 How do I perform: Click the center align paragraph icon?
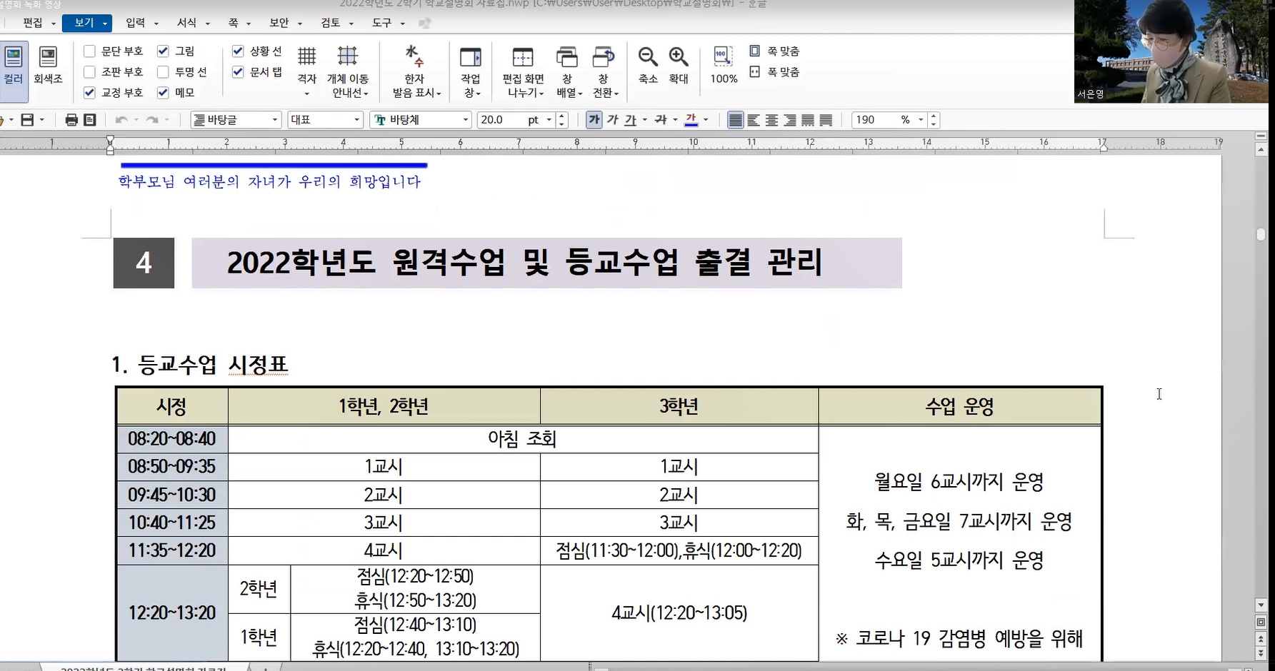pos(771,120)
